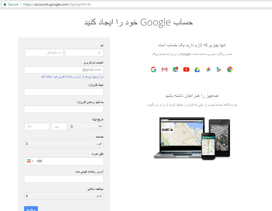
Task: Click the 'Secure' label in address bar
Action: (13, 4)
